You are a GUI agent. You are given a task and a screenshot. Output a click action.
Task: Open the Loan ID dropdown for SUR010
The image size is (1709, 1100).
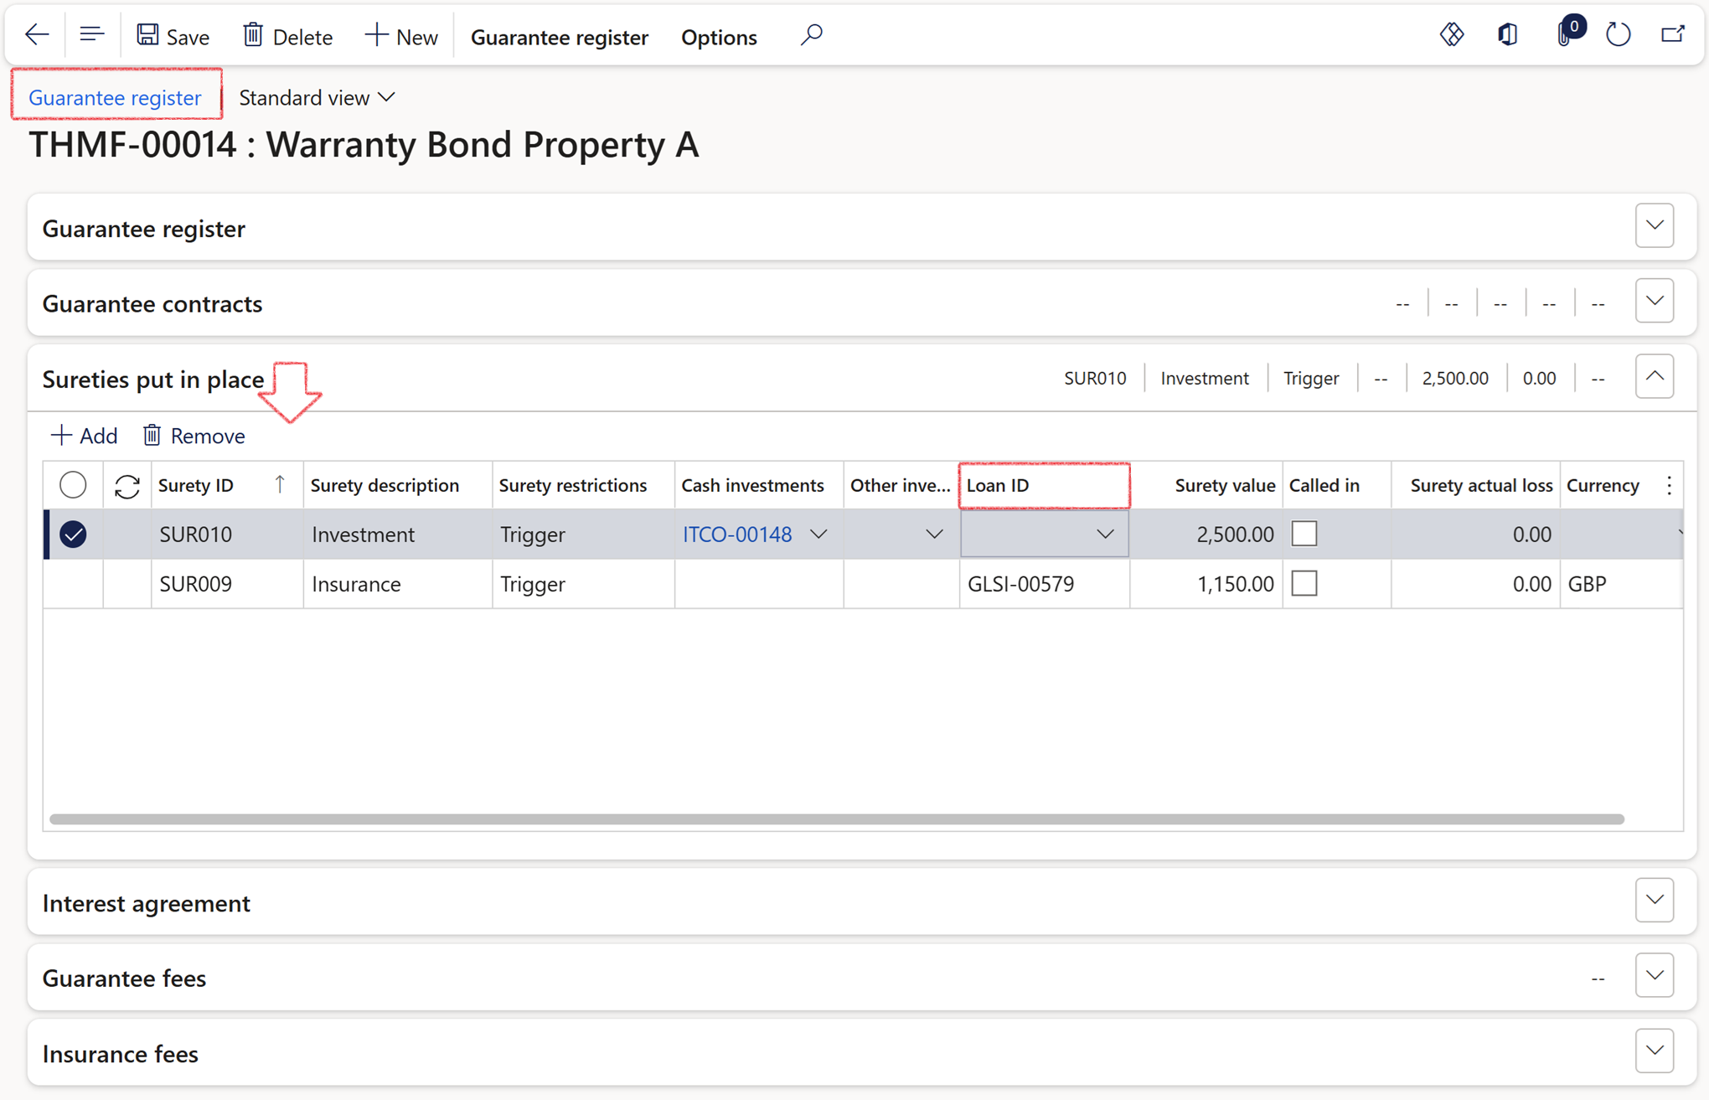tap(1105, 535)
